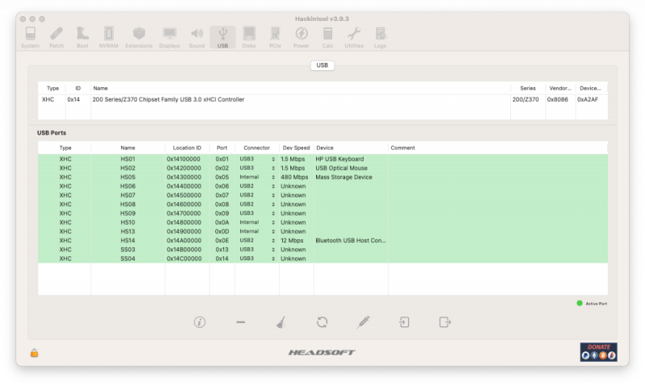Open the NVRAM toolbar section
Viewport: 645px width, 386px height.
click(109, 37)
